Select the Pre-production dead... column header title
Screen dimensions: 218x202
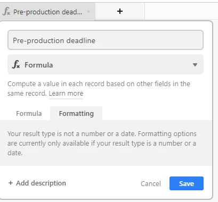point(48,12)
